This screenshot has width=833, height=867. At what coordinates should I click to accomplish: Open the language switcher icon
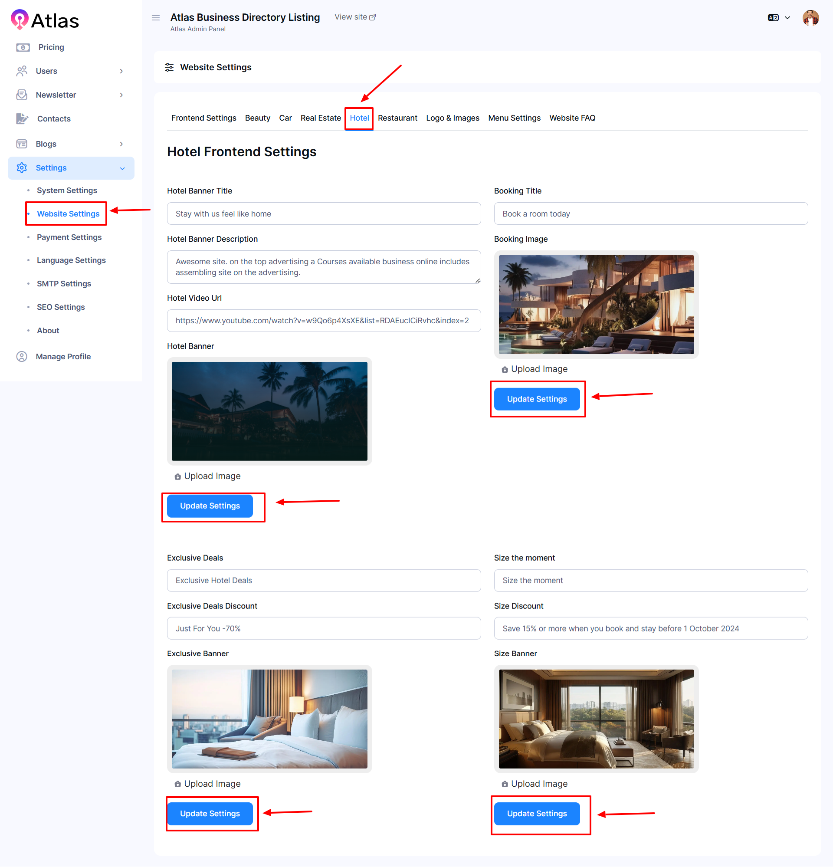coord(773,18)
